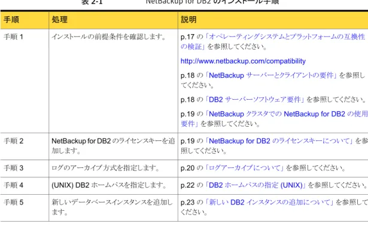Click the '説明' column header
368x227 pixels.
click(x=273, y=20)
